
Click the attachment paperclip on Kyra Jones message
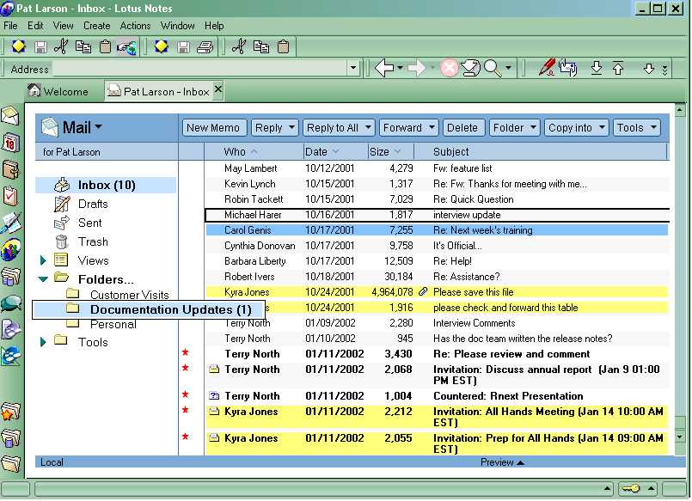(423, 291)
